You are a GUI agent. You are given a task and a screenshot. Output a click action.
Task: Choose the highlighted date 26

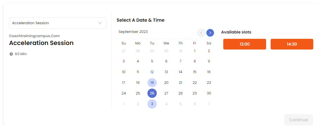pos(152,93)
